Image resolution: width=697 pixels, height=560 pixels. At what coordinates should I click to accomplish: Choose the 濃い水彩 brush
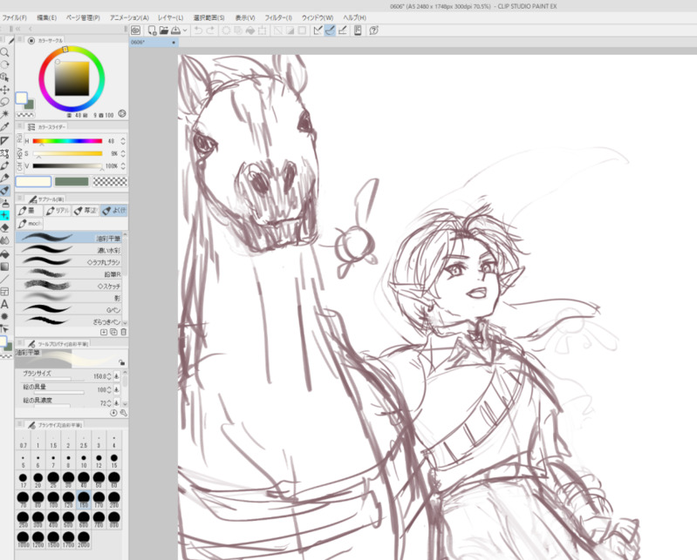point(69,250)
